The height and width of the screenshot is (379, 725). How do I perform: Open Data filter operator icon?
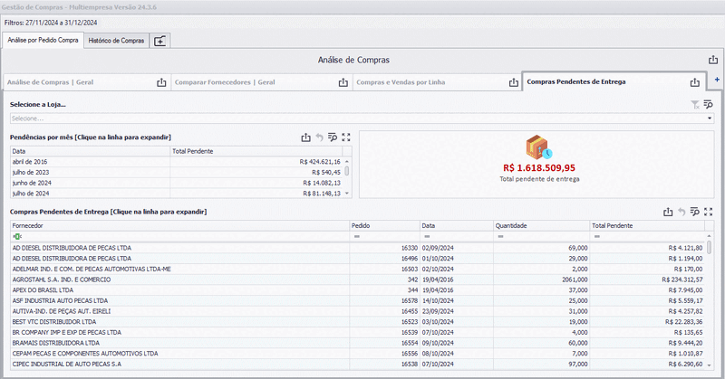click(x=427, y=237)
